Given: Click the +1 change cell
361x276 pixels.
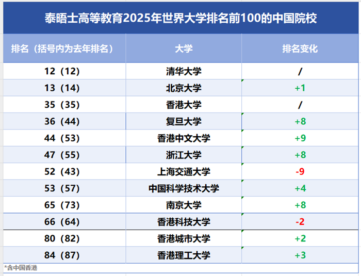Looking at the screenshot, I should [300, 88].
